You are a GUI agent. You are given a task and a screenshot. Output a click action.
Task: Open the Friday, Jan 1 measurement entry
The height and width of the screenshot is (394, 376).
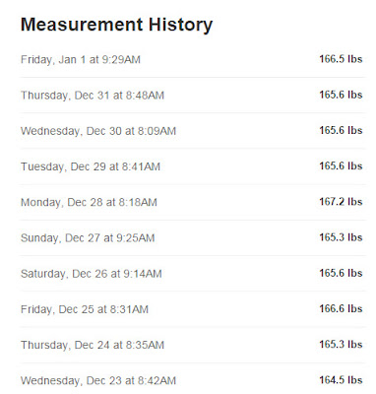tap(193, 59)
